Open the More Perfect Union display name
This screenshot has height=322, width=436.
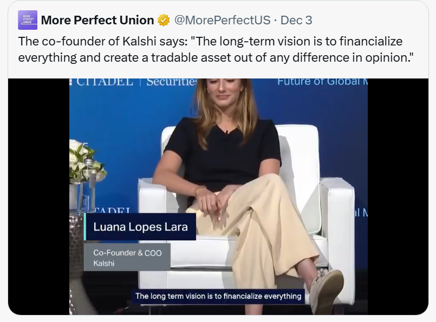pos(97,21)
